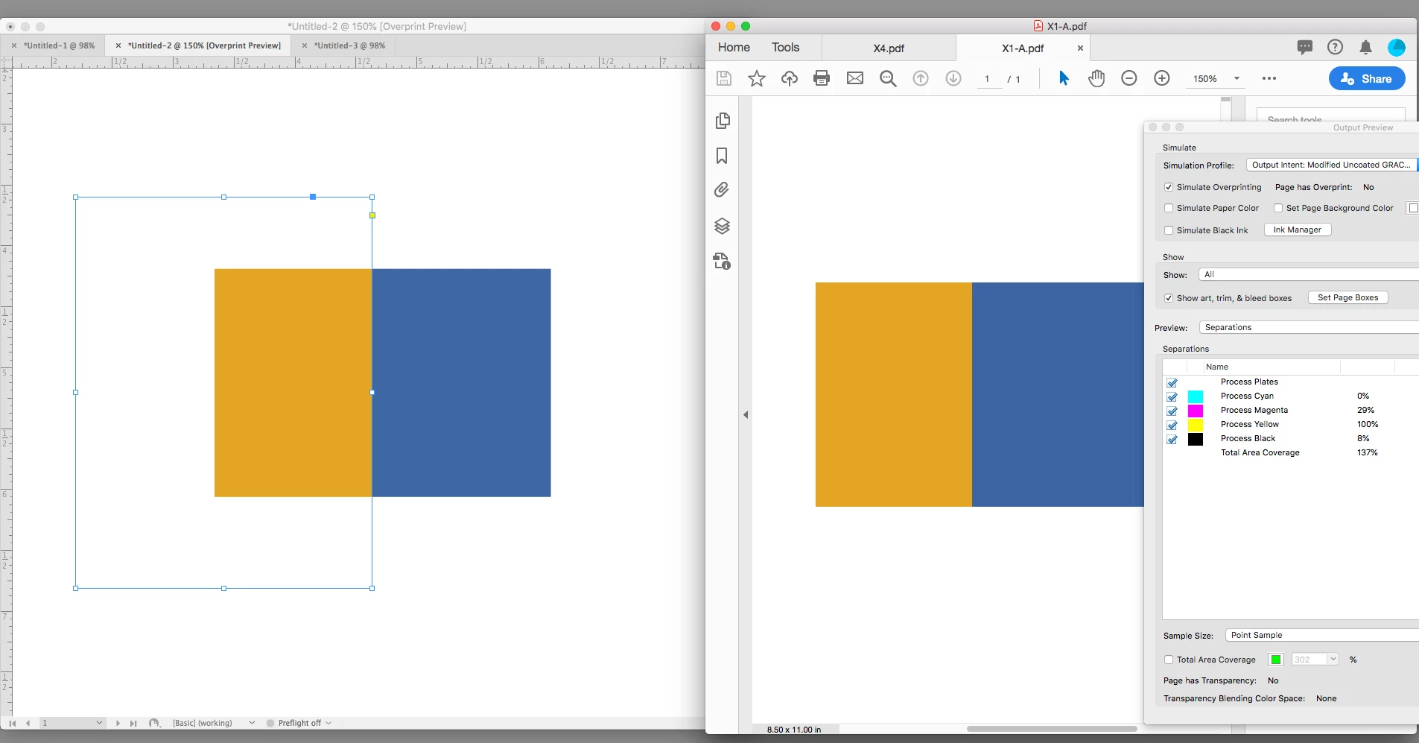Open the Sample Size dropdown
The height and width of the screenshot is (743, 1419).
tap(1322, 635)
